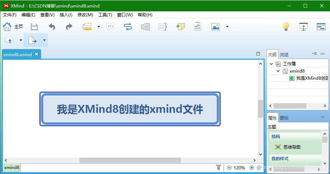This screenshot has height=174, width=330.
Task: Minimize the properties panel
Action: coord(322,117)
